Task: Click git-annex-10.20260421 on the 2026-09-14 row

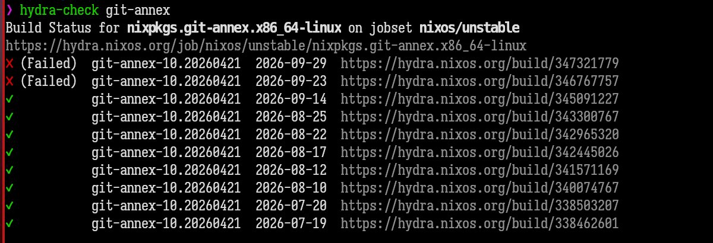Action: click(166, 99)
